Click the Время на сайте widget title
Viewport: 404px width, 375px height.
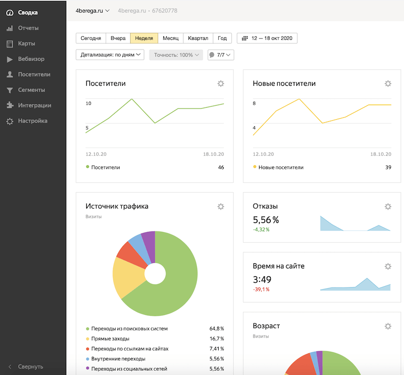tap(279, 266)
